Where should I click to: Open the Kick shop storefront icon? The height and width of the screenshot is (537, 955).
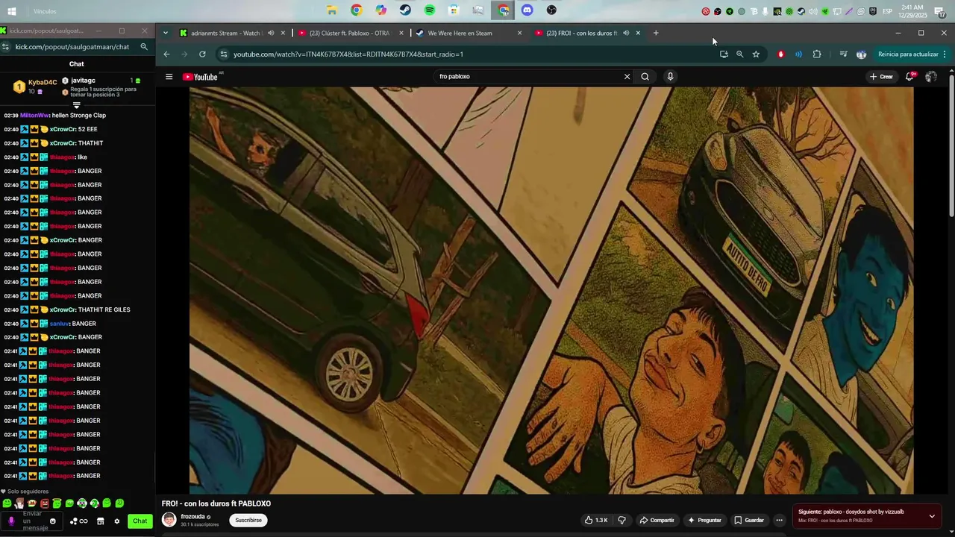101,521
